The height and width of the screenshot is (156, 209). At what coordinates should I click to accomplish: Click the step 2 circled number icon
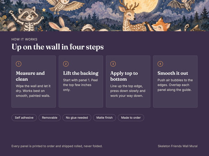point(66,64)
